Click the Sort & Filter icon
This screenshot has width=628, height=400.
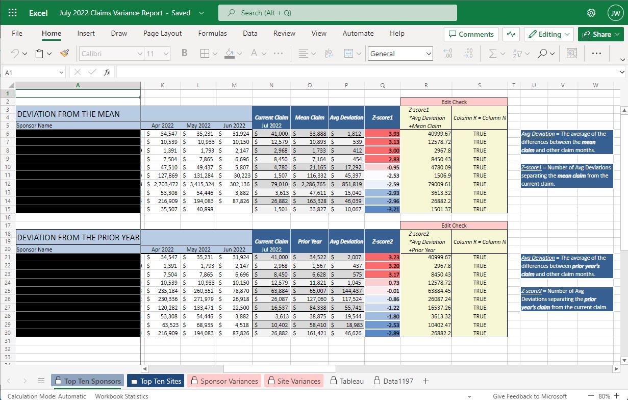coord(519,53)
